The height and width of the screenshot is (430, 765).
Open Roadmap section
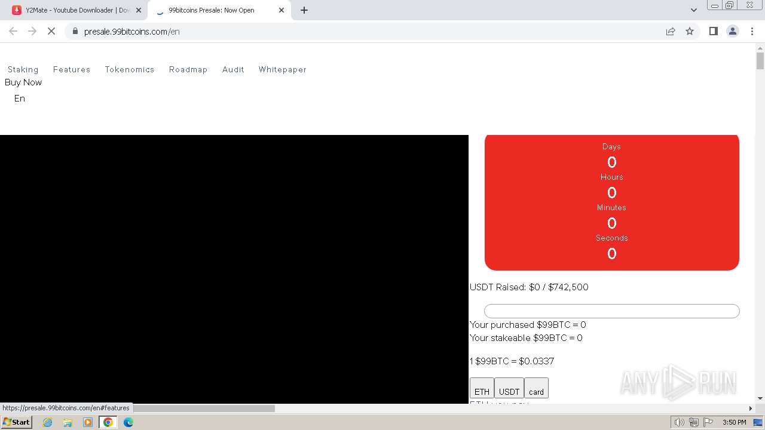tap(188, 69)
